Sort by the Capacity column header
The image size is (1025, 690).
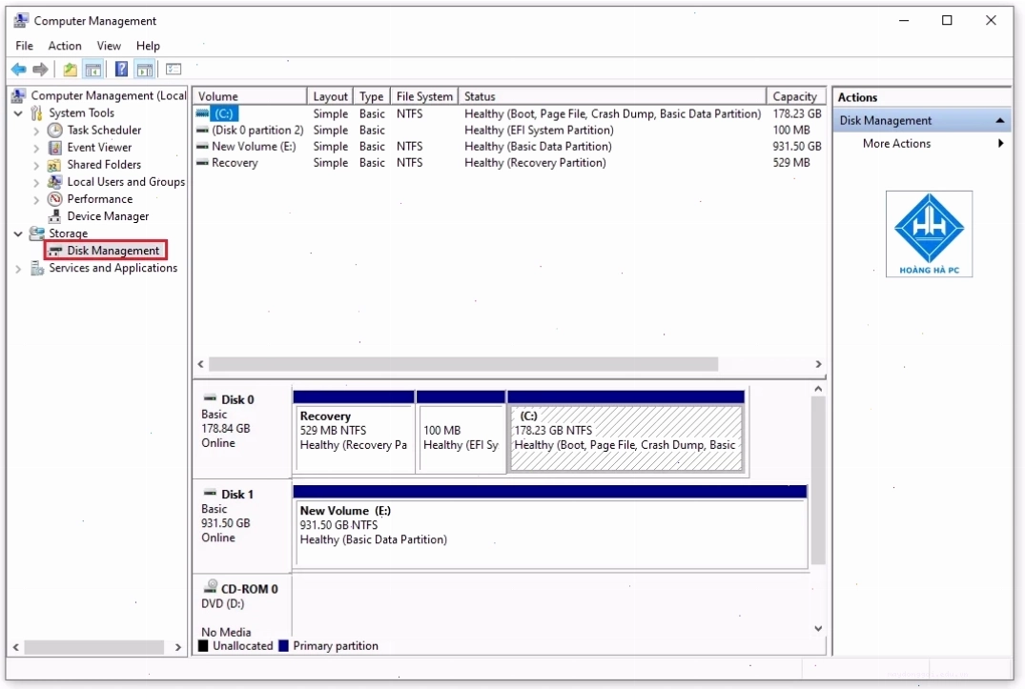(x=795, y=96)
